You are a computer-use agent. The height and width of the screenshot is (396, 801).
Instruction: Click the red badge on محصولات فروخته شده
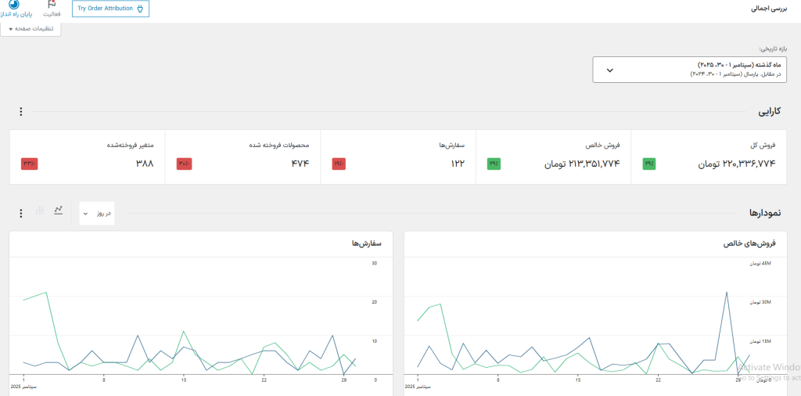(184, 164)
